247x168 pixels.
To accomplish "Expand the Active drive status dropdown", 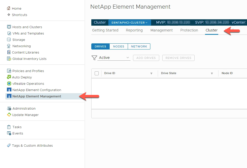I will pos(114,58).
